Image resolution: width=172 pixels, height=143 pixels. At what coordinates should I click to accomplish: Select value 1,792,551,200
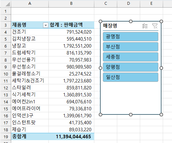click(71, 46)
